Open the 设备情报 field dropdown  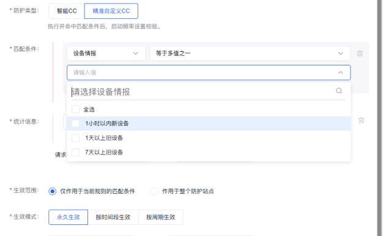[x=106, y=53]
